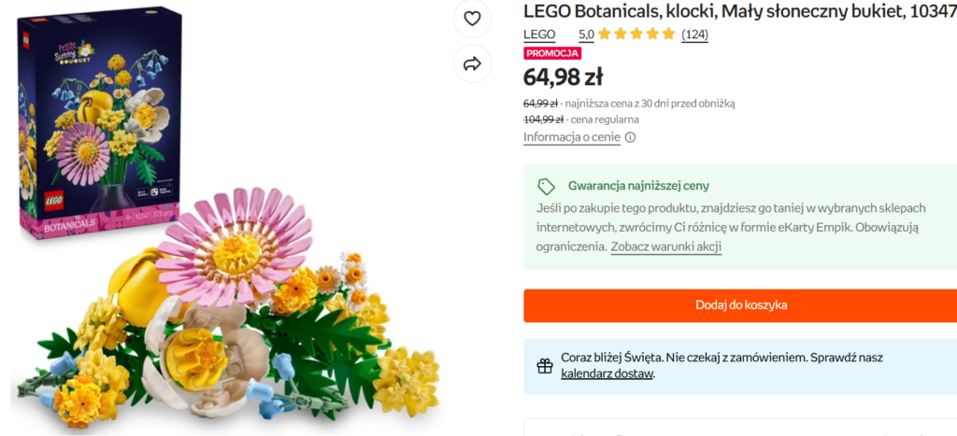Click the LEGO Botanicals product title
The image size is (957, 436).
click(738, 11)
